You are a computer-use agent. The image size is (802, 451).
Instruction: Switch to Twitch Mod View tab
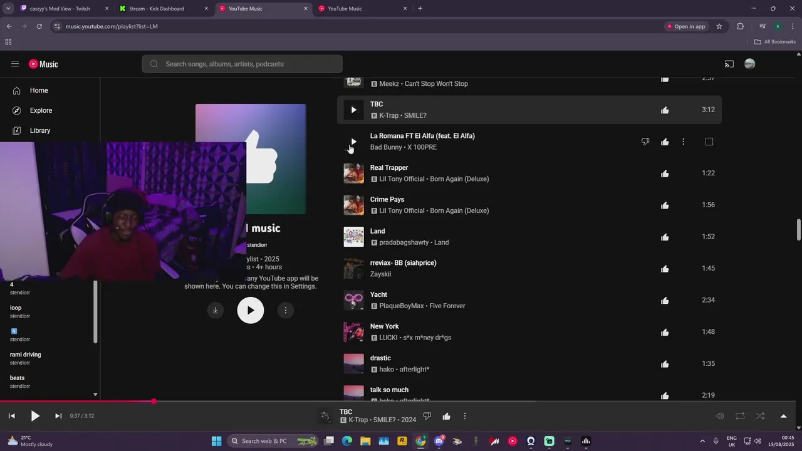[x=63, y=9]
